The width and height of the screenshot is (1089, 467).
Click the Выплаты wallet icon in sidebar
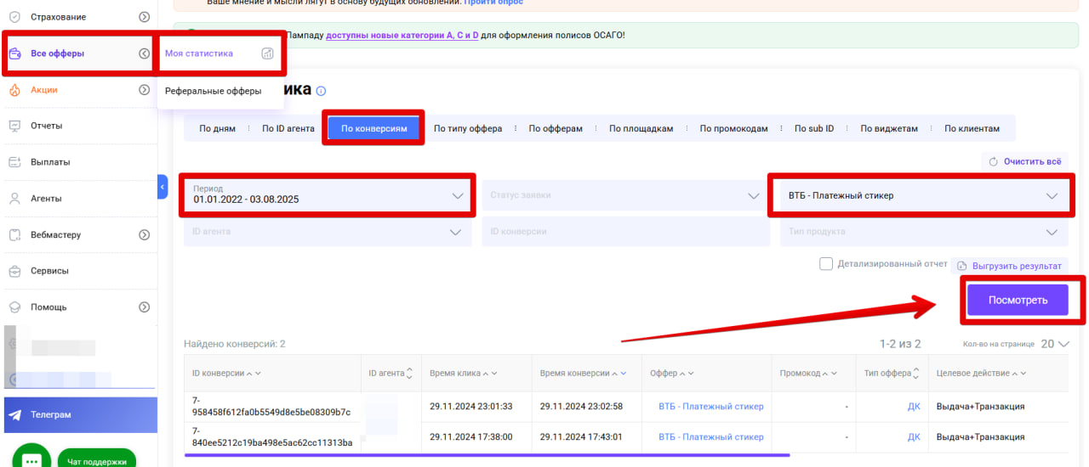(14, 162)
